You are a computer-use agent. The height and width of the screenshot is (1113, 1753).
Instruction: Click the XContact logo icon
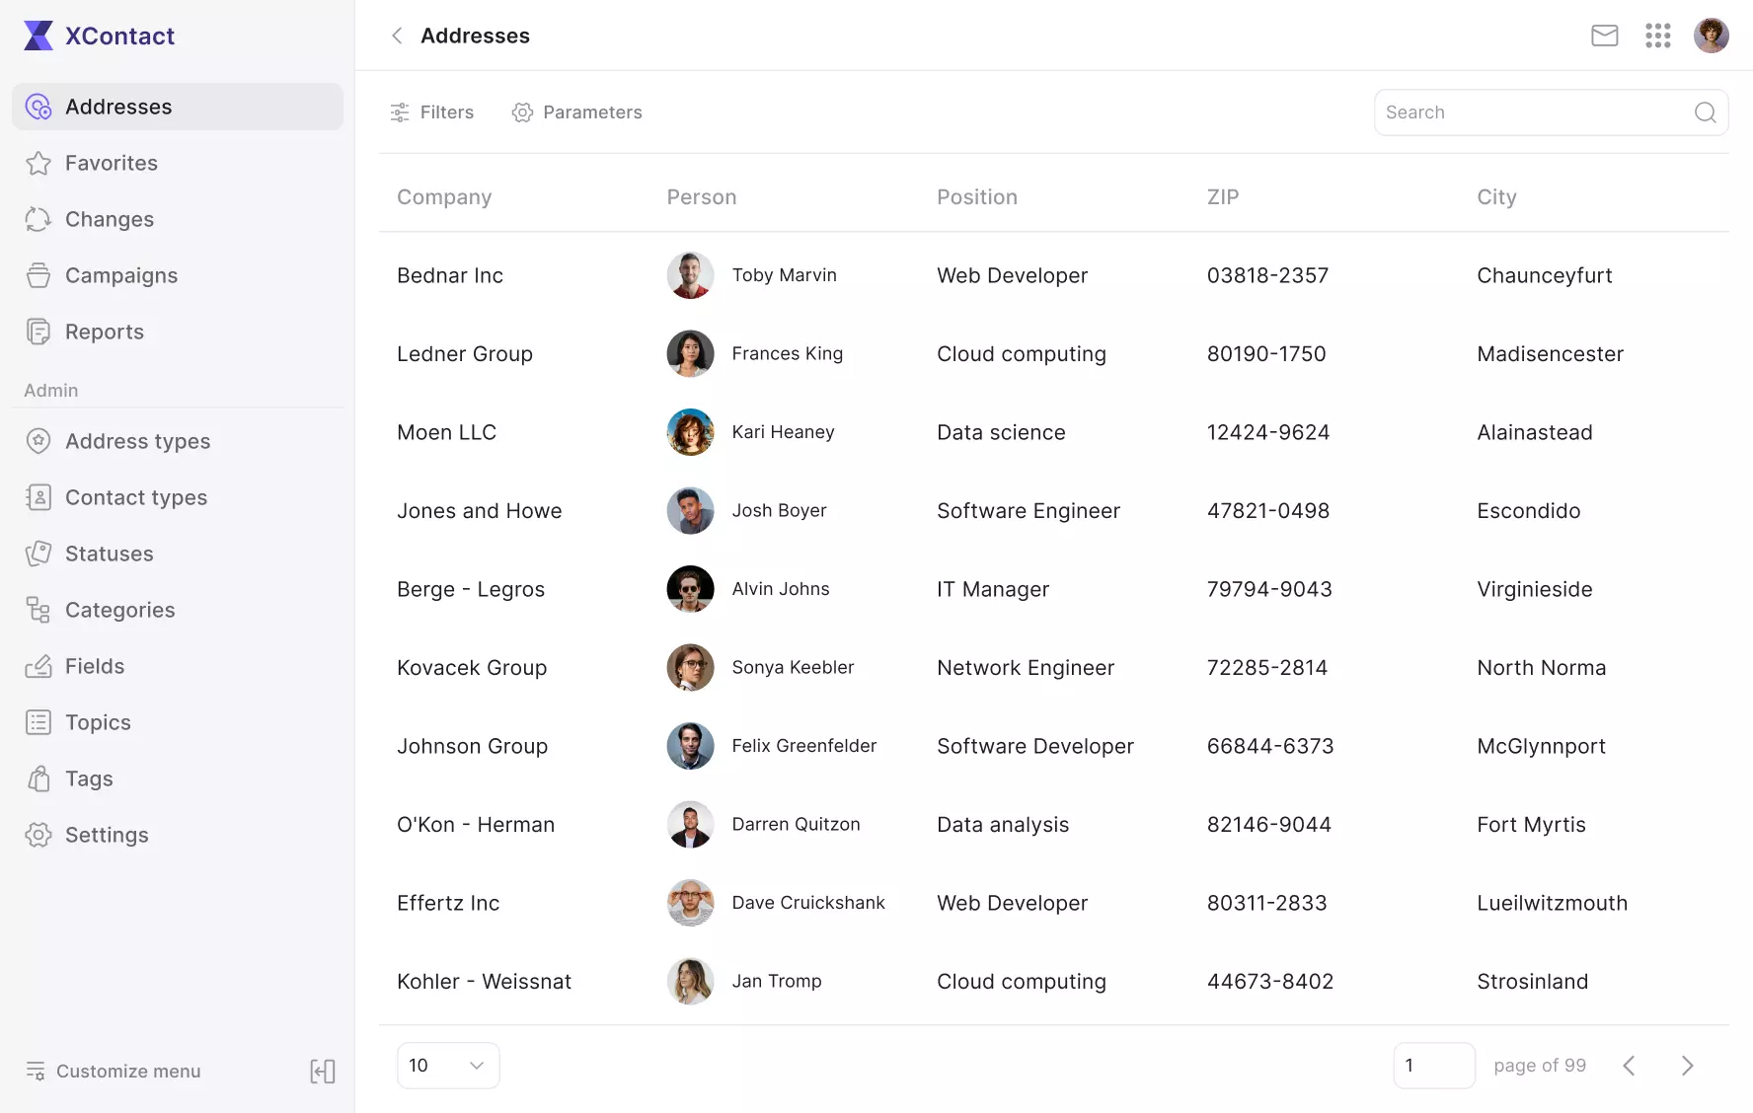click(x=38, y=36)
